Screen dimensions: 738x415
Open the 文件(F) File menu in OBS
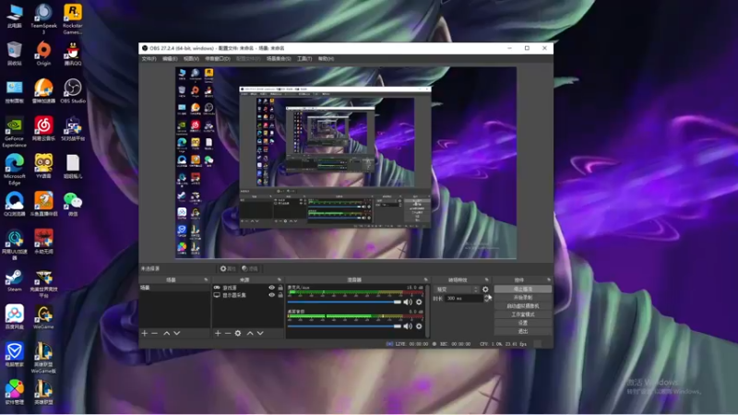[149, 59]
